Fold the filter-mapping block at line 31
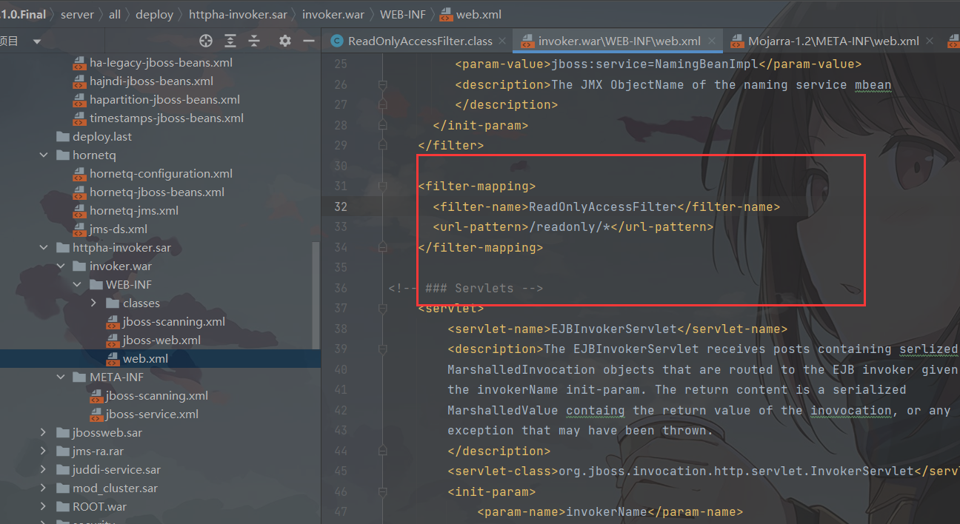This screenshot has height=524, width=960. coord(383,187)
